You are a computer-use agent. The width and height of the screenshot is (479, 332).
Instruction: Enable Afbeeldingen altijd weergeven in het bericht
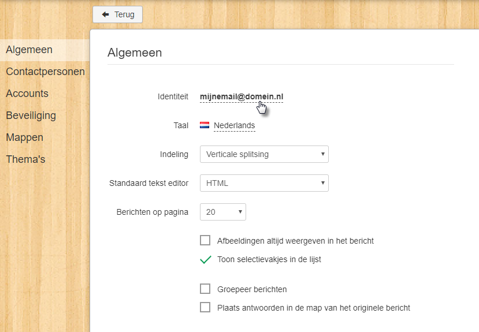click(x=205, y=240)
